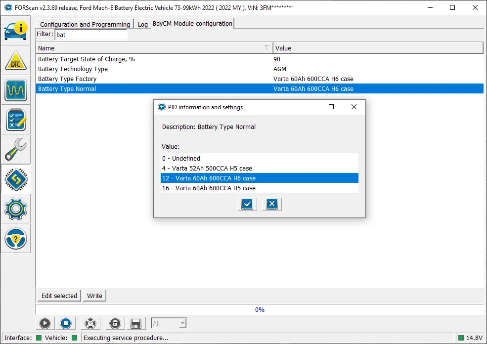Maximize the FORScan main window
Screen dimensions: 487x344
pyautogui.click(x=452, y=7)
